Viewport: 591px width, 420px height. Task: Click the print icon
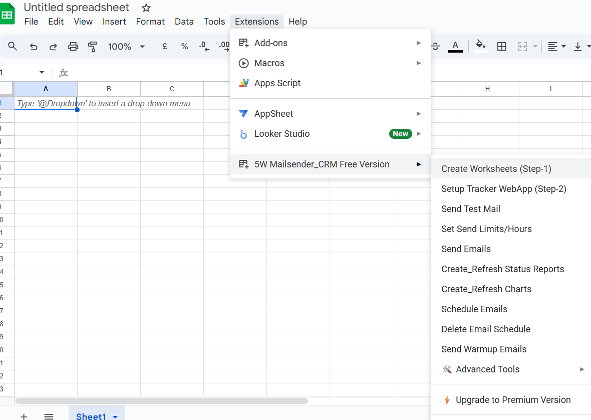click(x=73, y=47)
